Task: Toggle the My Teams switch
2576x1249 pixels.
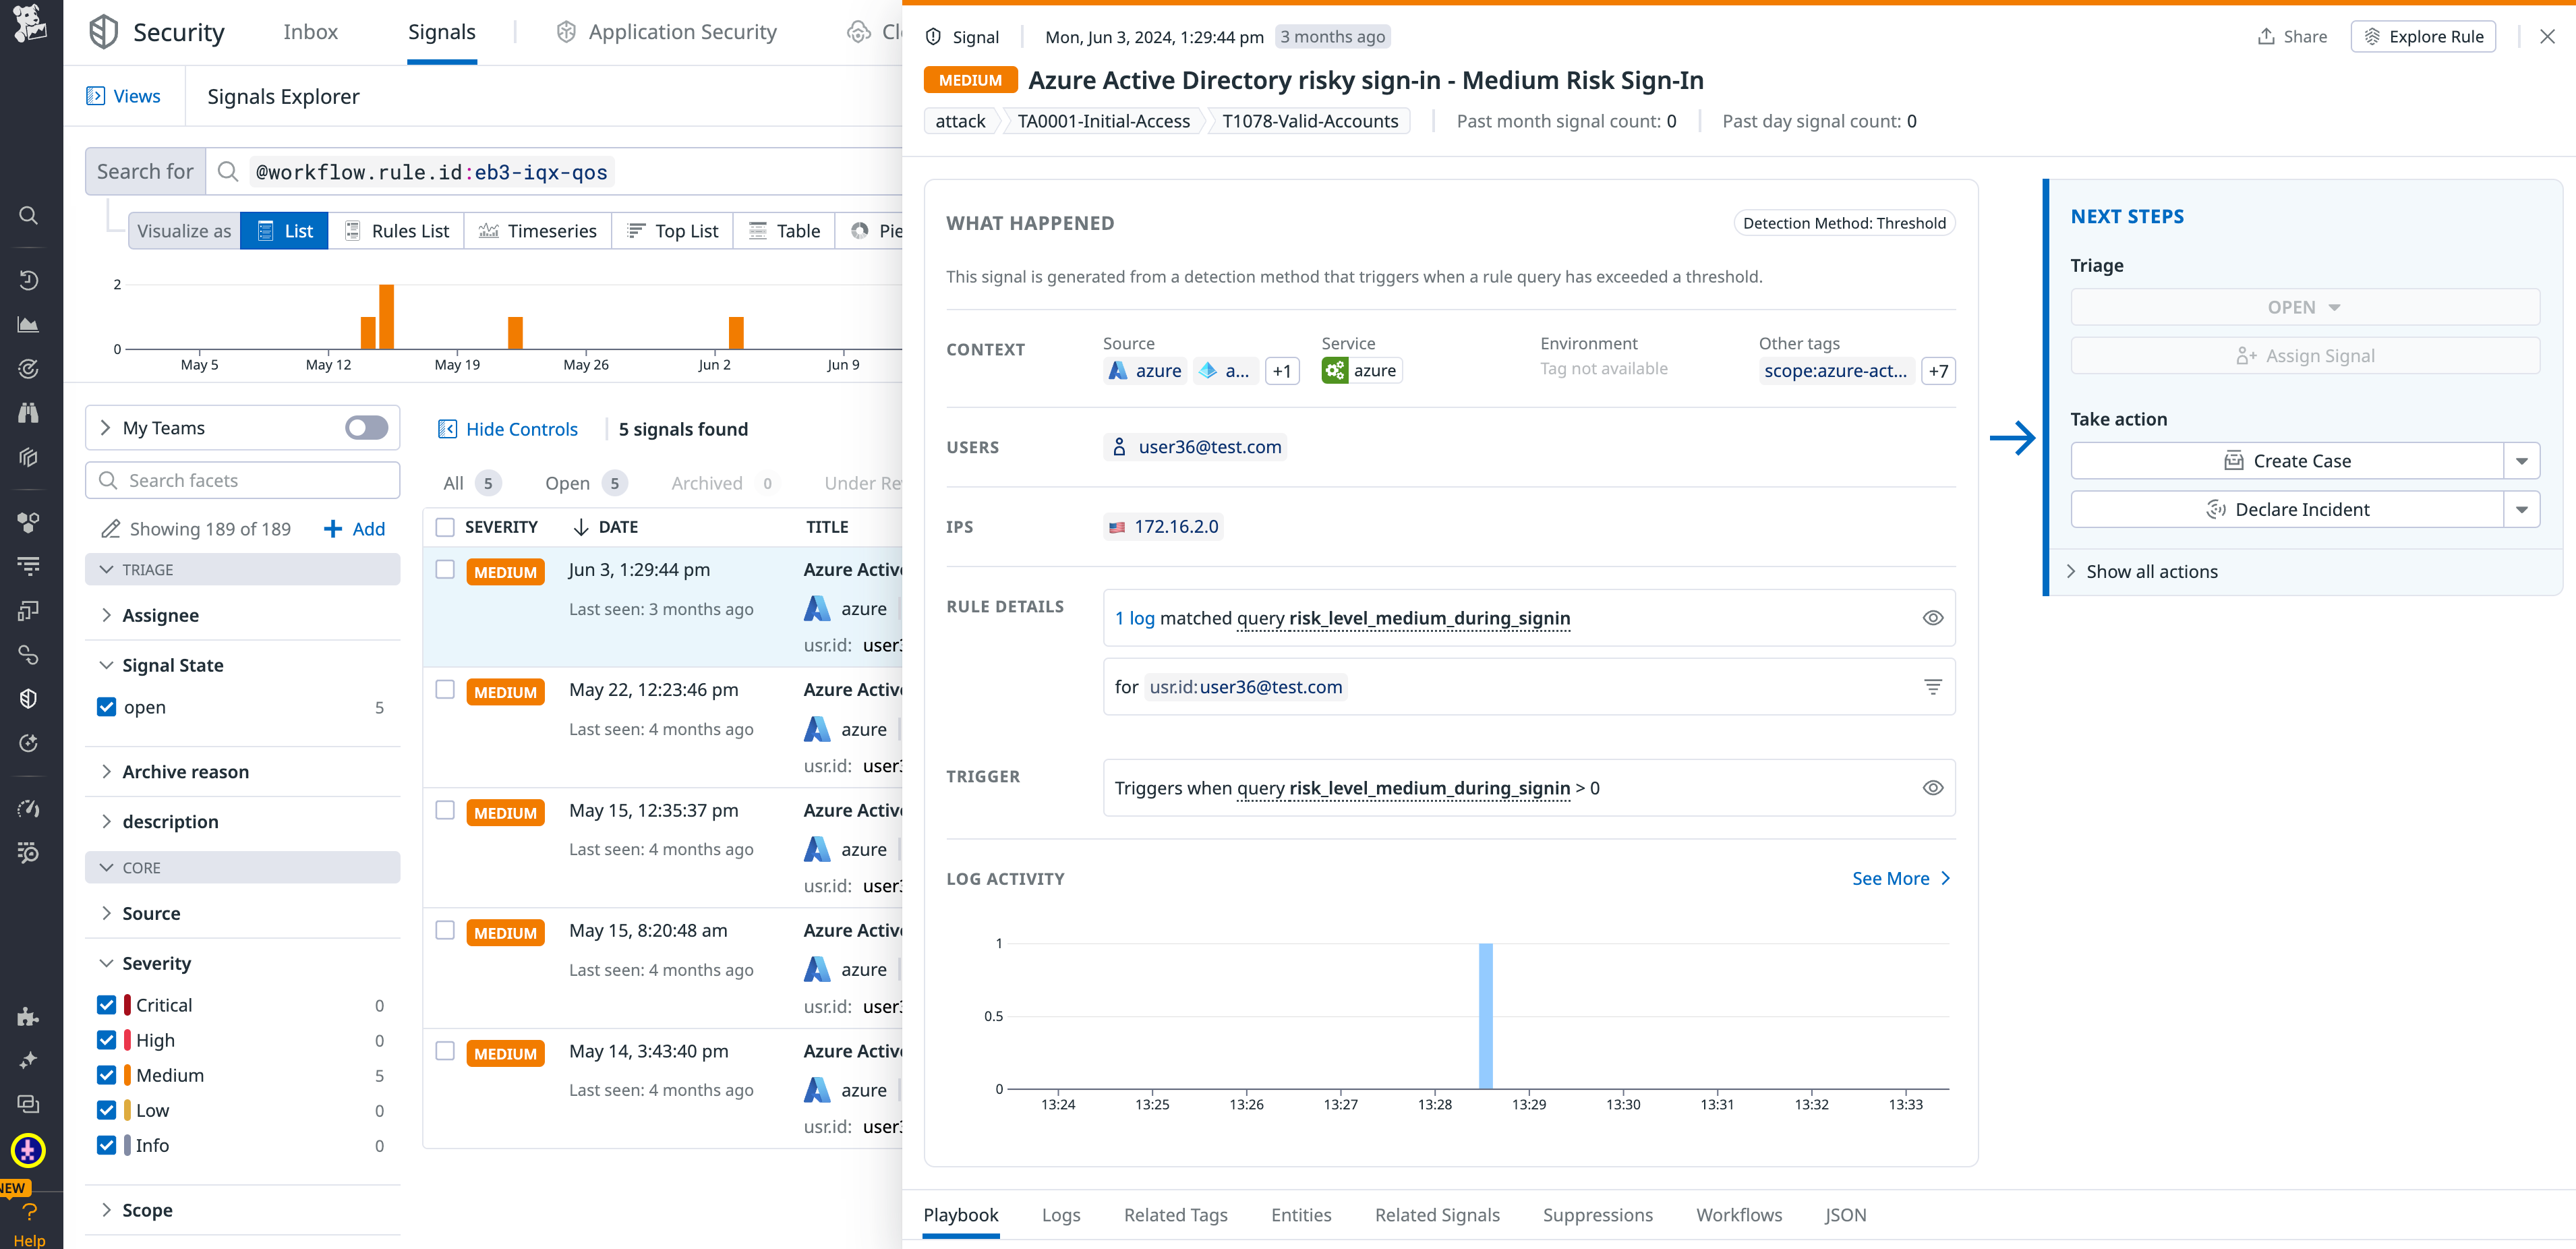Action: click(x=366, y=427)
